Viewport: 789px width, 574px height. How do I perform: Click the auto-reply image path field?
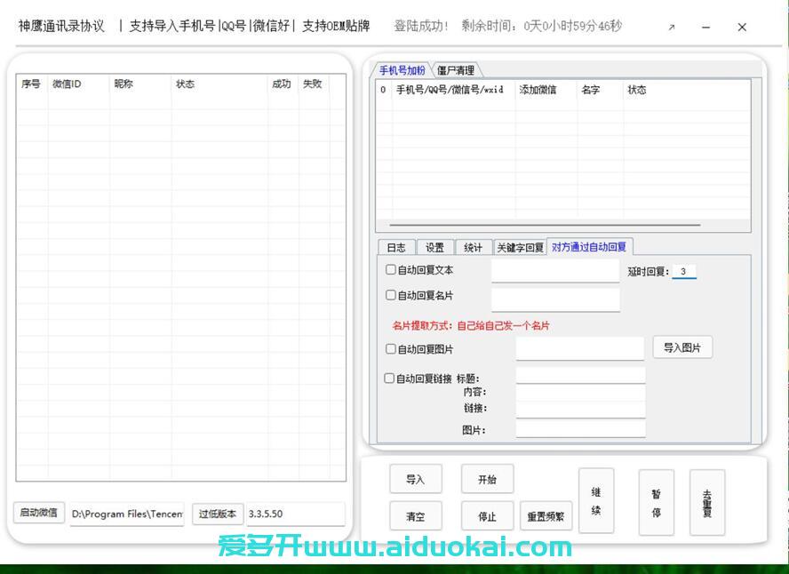click(x=579, y=348)
